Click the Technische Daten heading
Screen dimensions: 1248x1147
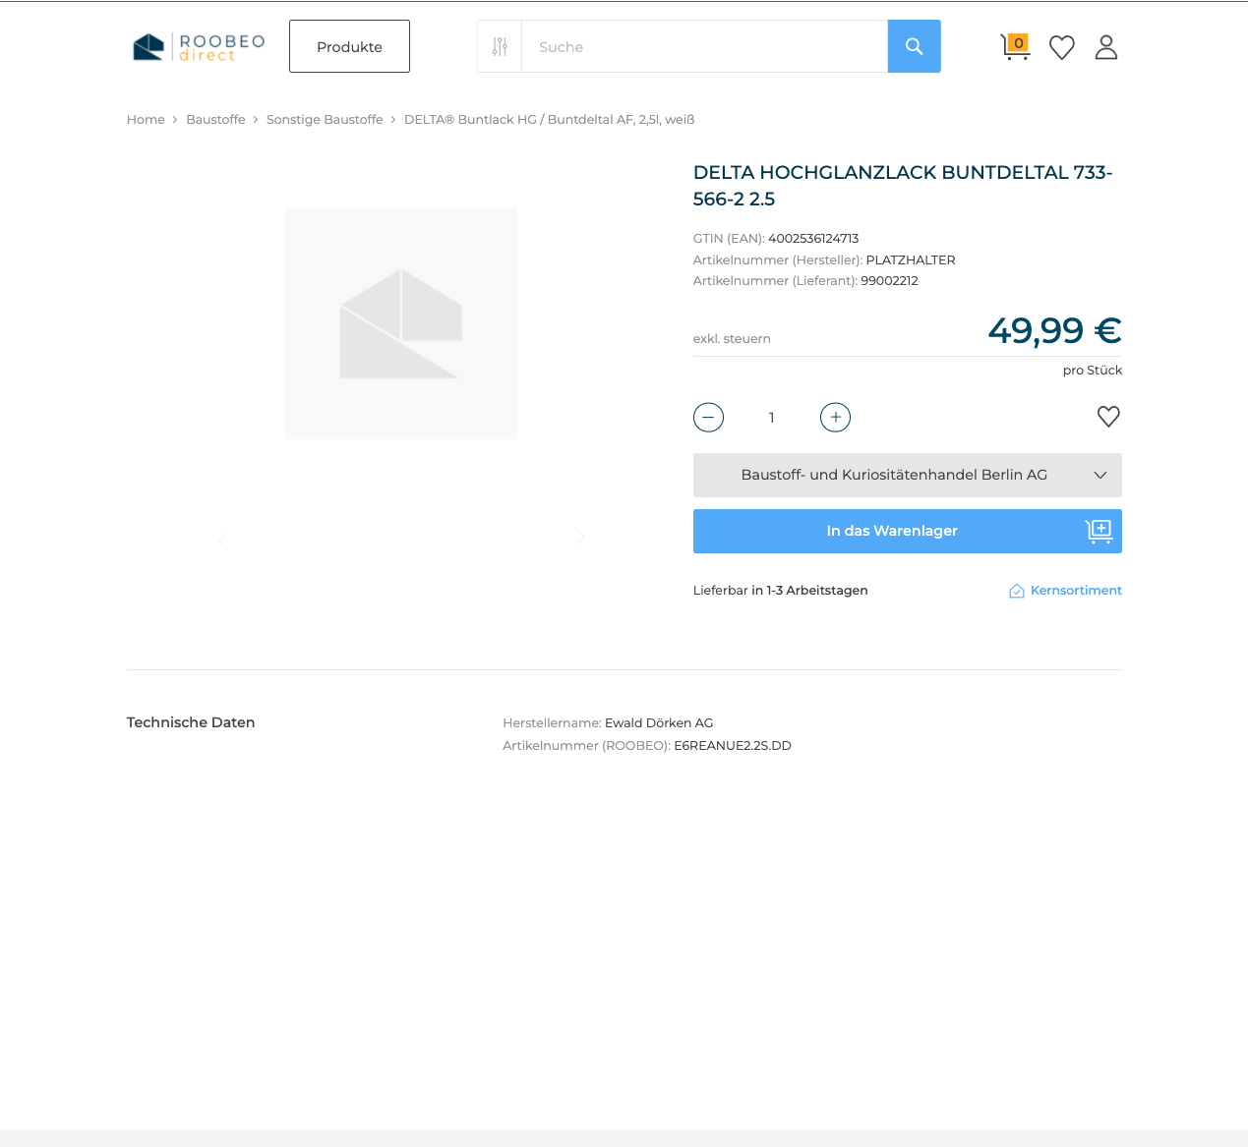(191, 722)
